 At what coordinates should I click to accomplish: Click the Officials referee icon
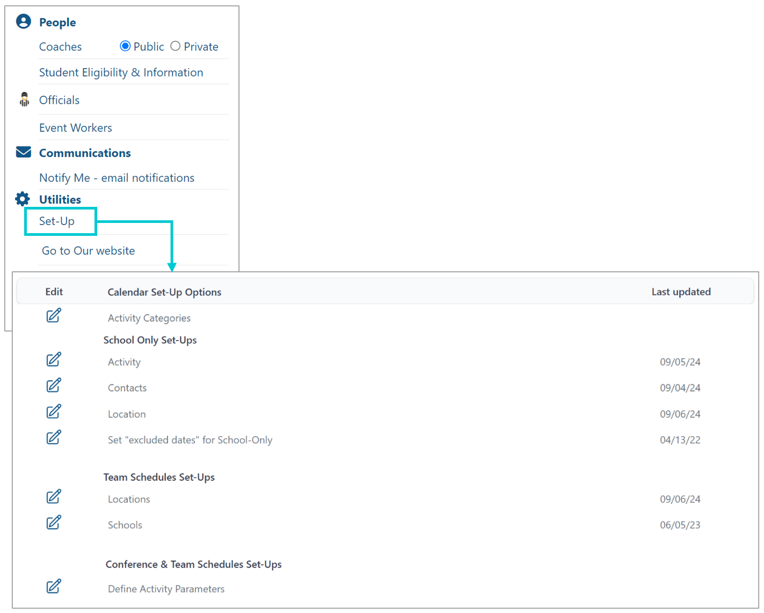24,99
